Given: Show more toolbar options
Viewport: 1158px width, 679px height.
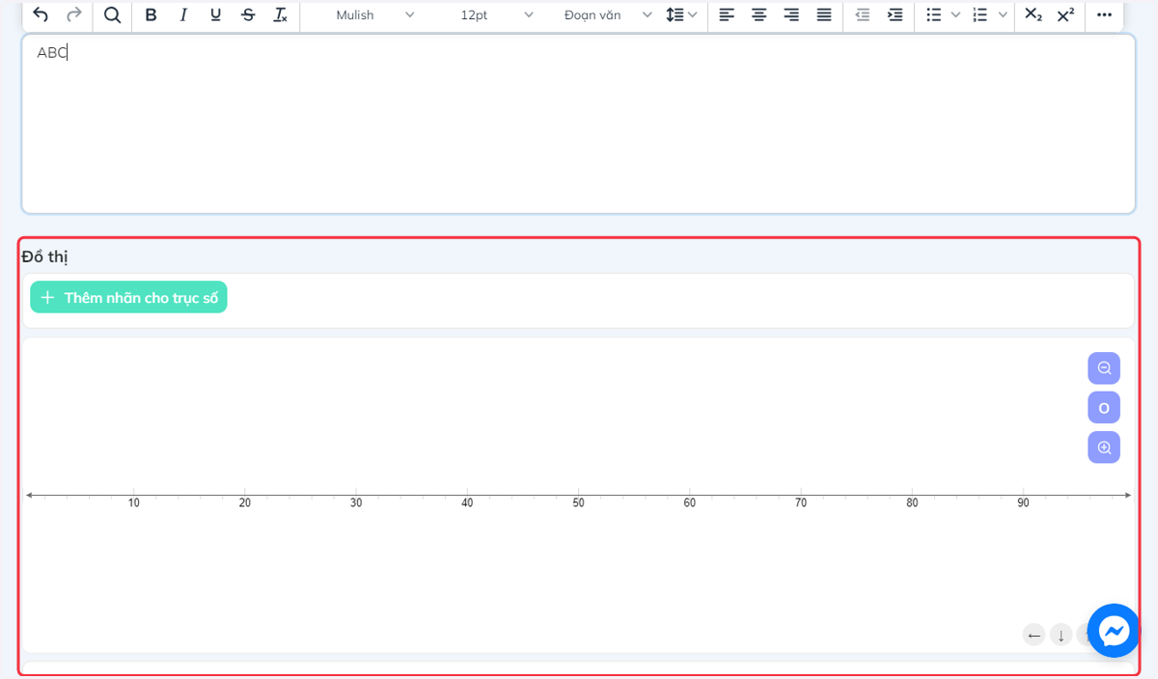Looking at the screenshot, I should pyautogui.click(x=1105, y=14).
